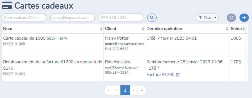
Task: Click the phone number search field
Action: pyautogui.click(x=121, y=18)
